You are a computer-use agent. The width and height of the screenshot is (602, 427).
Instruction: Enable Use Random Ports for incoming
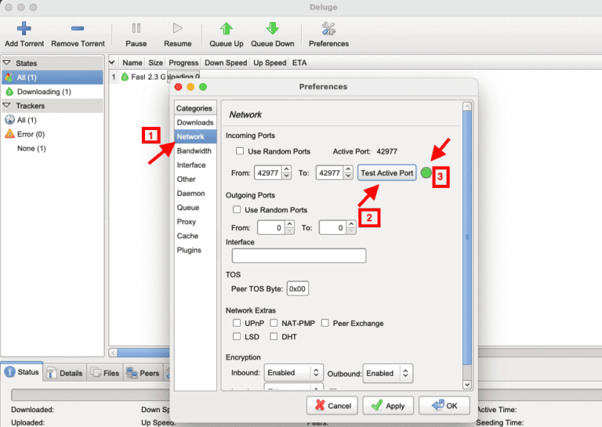pos(240,151)
